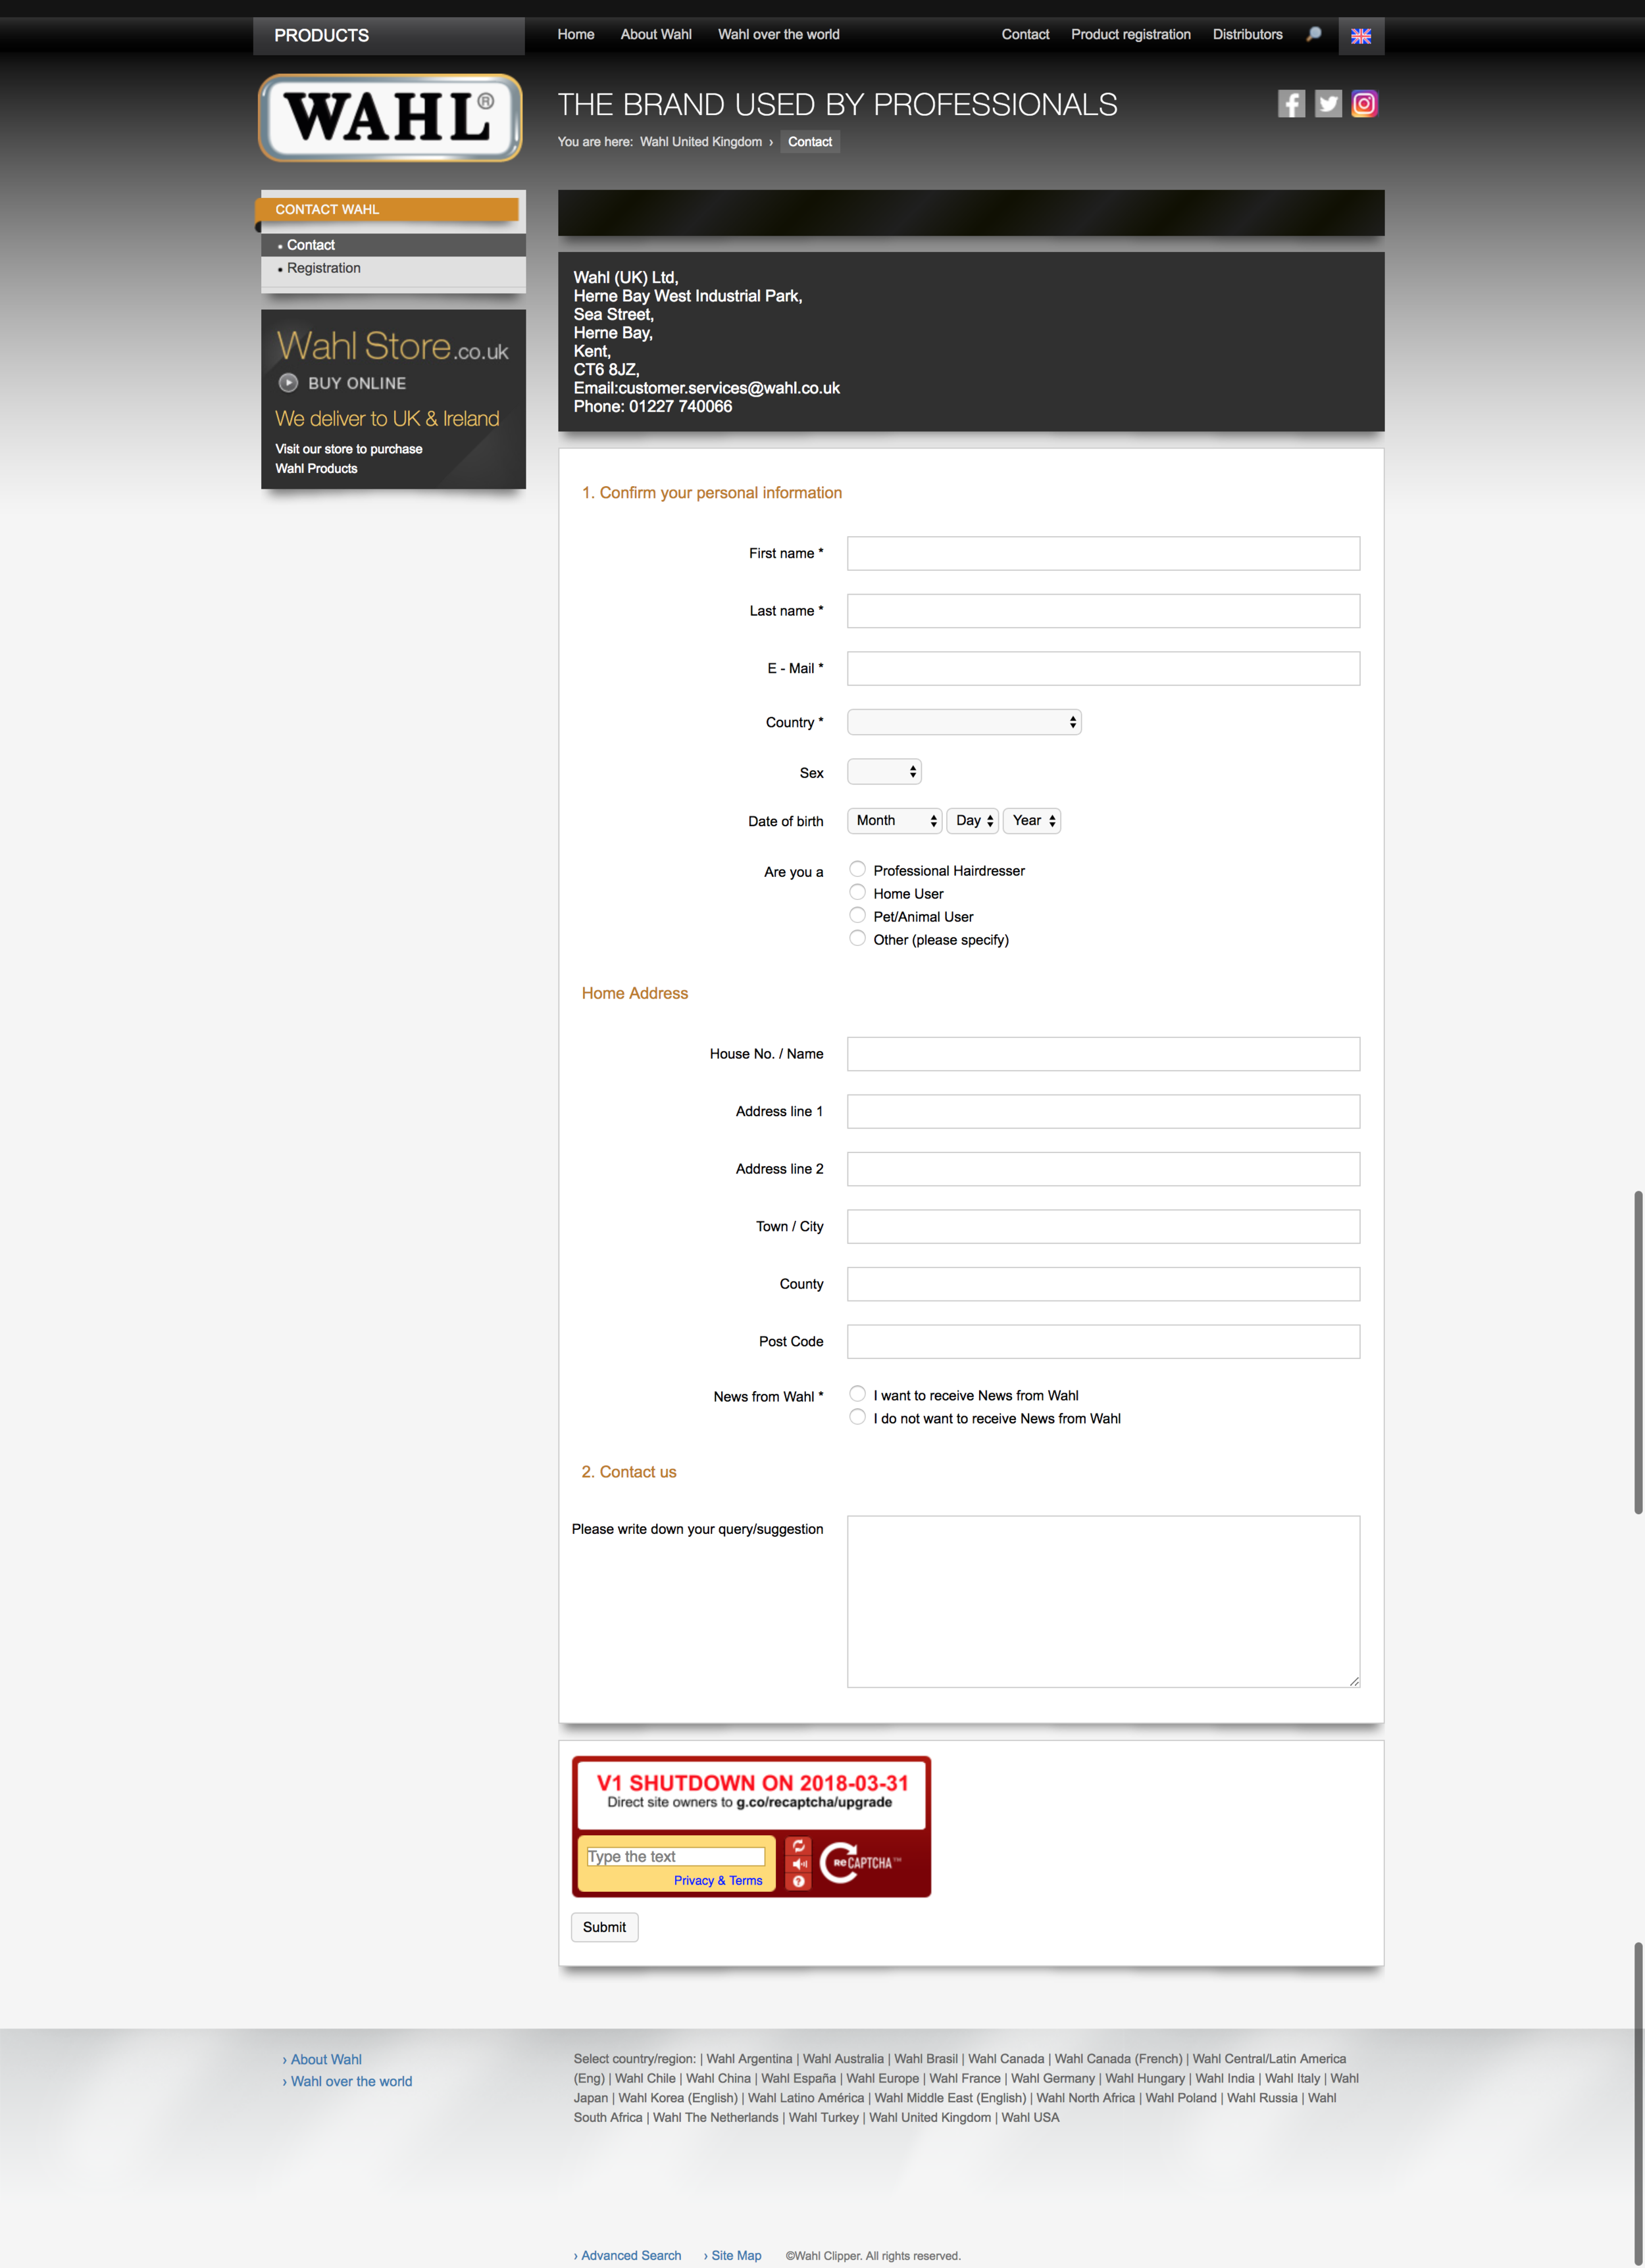Viewport: 1645px width, 2268px height.
Task: Click the reCAPTCHA Type the text field
Action: tap(675, 1857)
